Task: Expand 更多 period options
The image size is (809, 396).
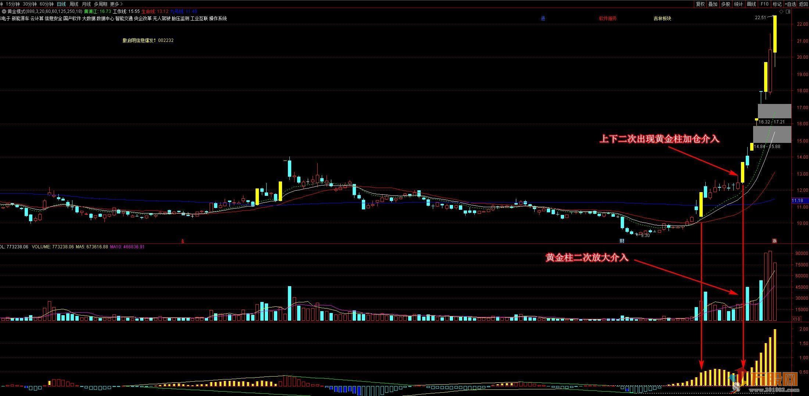Action: 116,4
